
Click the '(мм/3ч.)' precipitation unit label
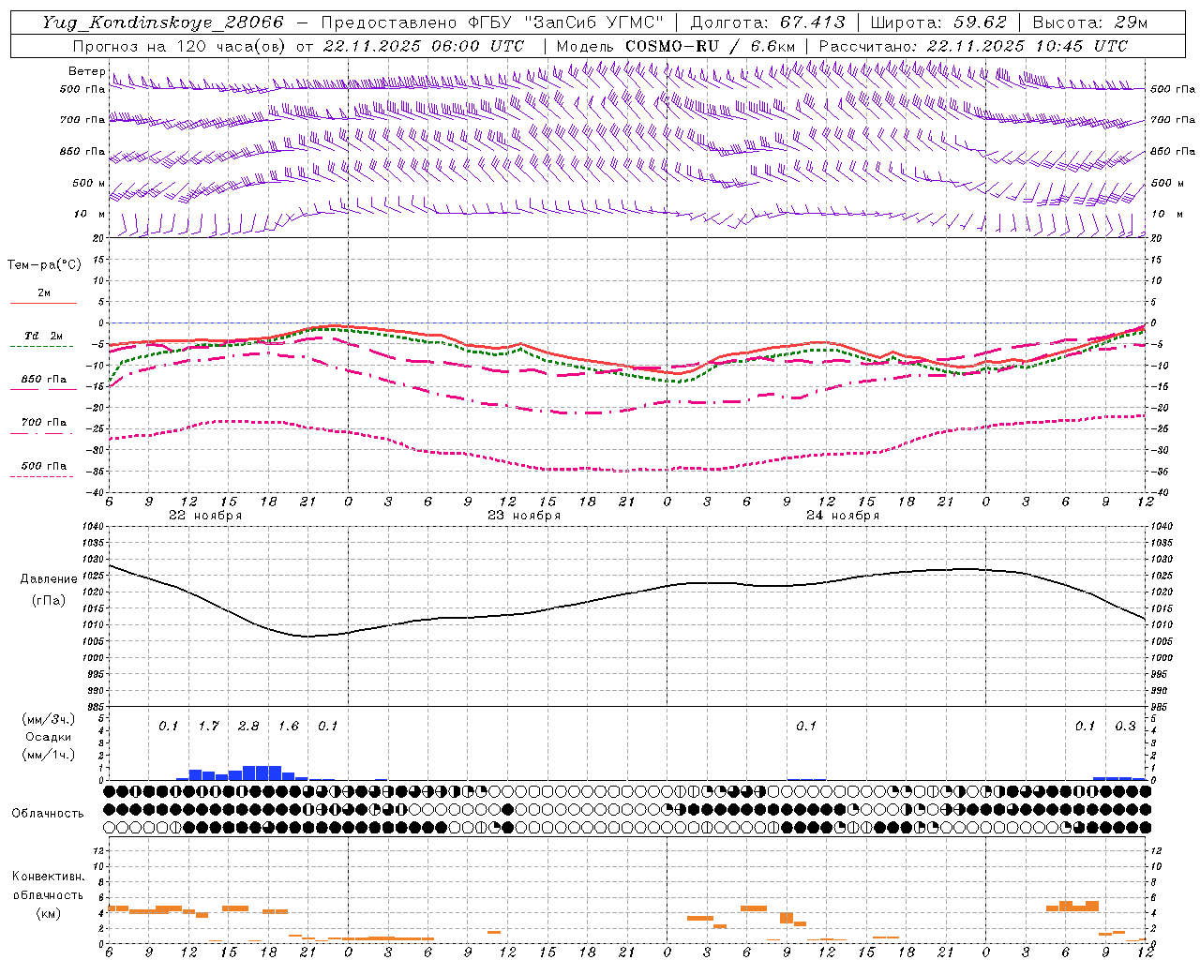coord(48,719)
